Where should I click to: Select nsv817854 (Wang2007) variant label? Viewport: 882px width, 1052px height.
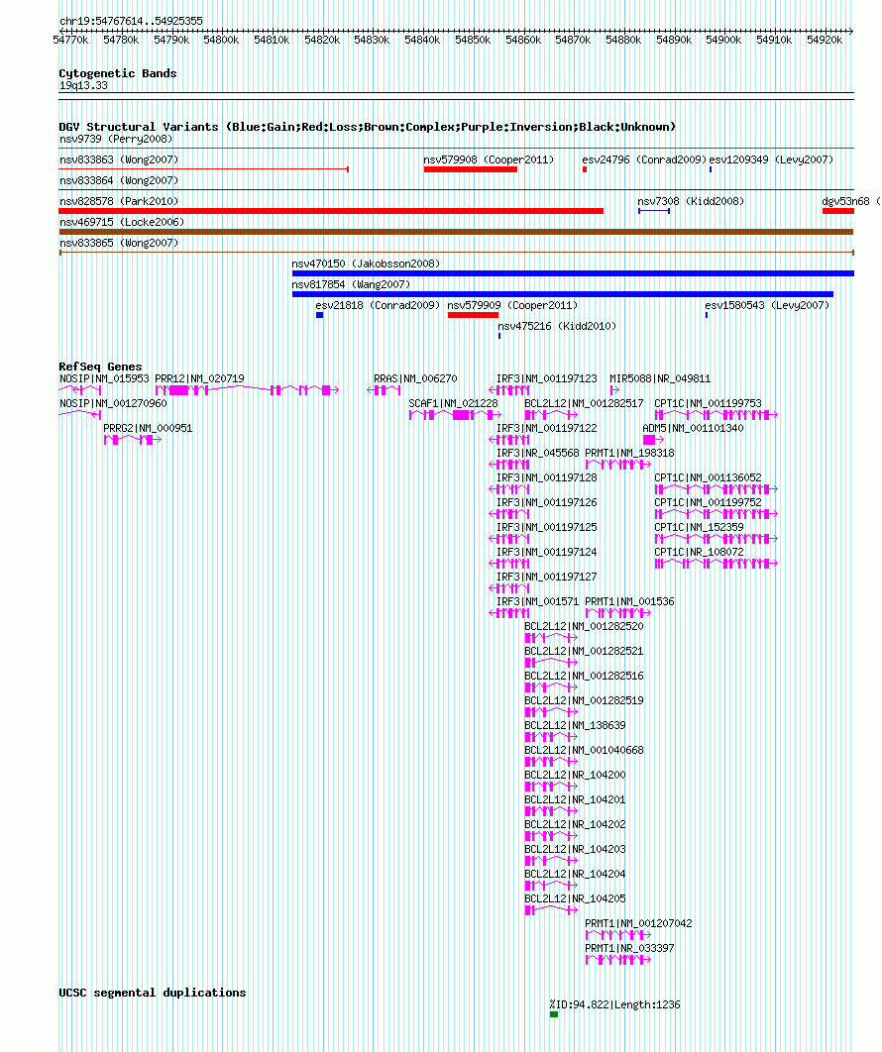pos(351,284)
